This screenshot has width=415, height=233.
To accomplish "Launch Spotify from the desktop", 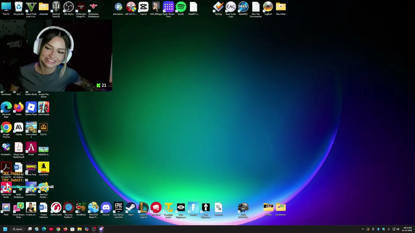I will tap(181, 8).
